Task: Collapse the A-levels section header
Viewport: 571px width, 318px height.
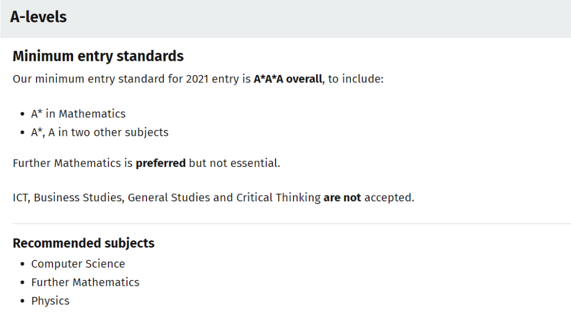Action: tap(39, 17)
